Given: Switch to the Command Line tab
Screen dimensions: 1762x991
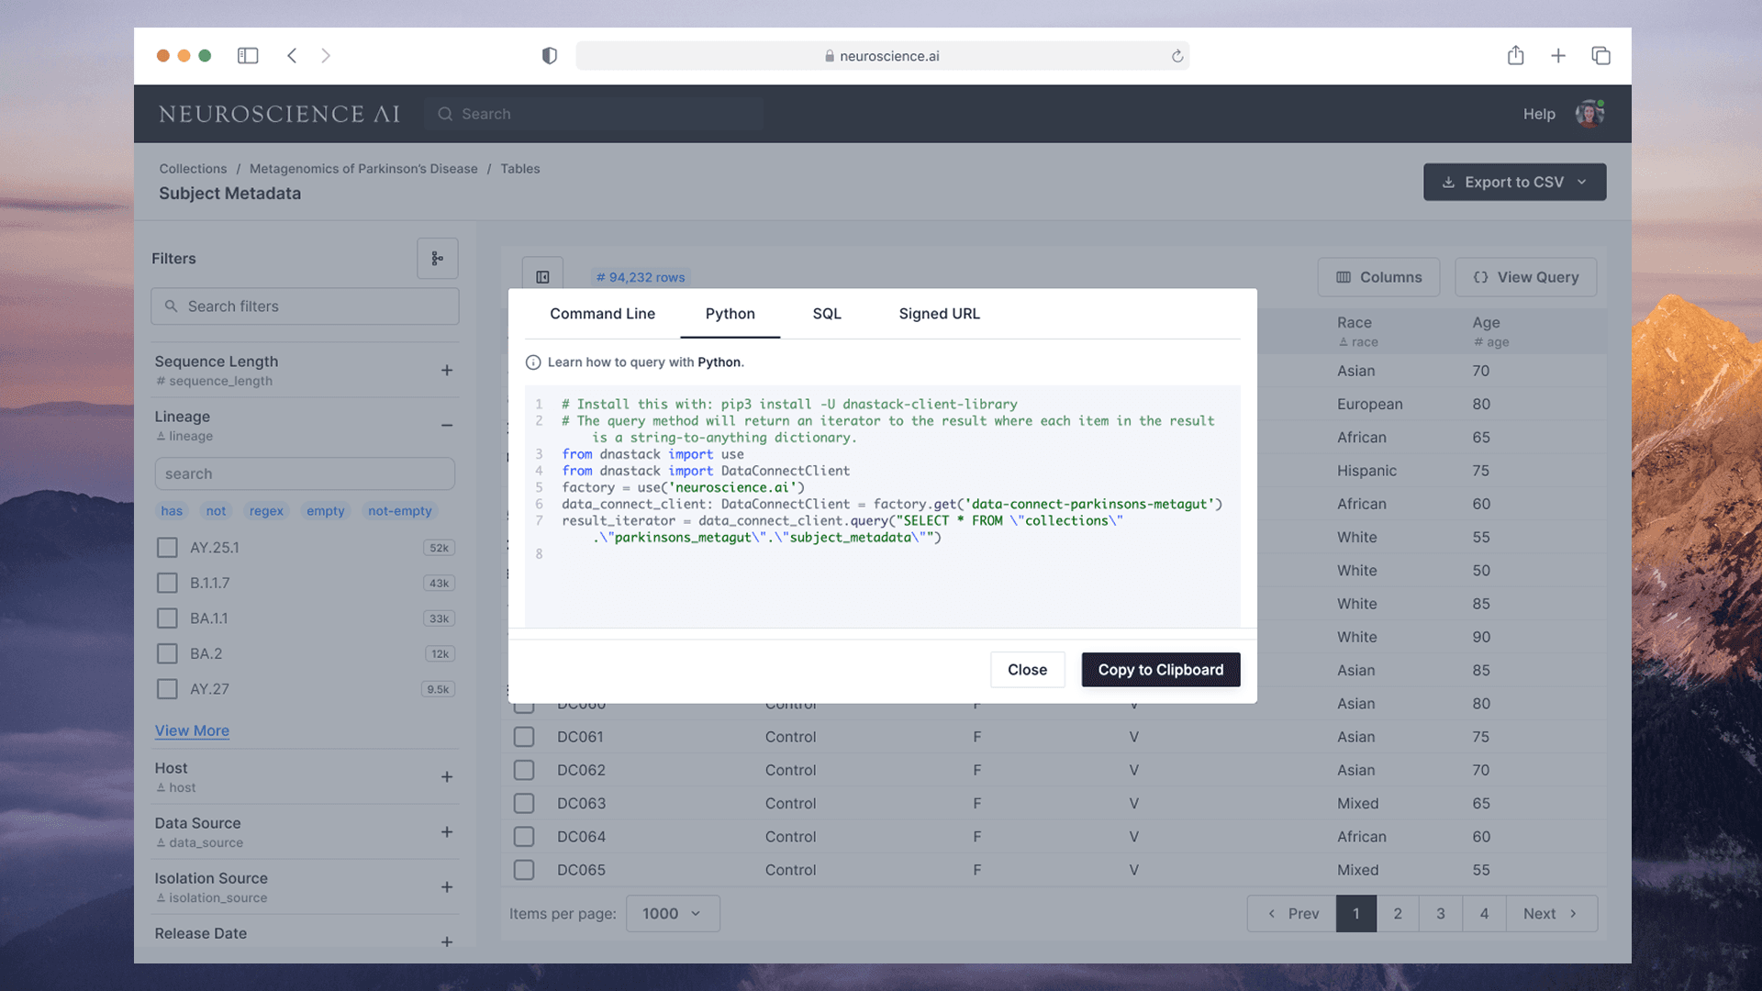Looking at the screenshot, I should [x=602, y=314].
